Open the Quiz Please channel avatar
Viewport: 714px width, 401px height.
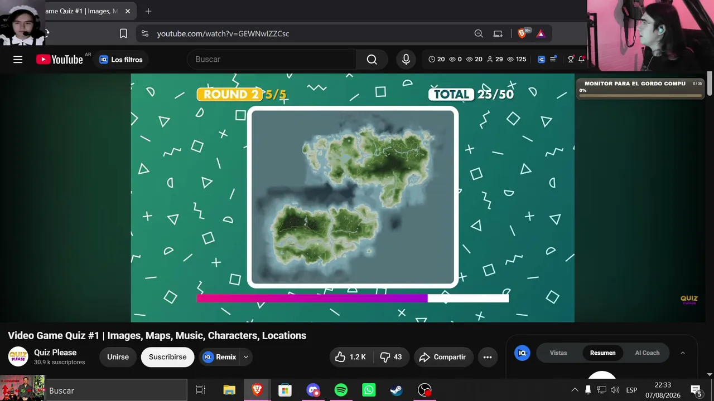(18, 356)
